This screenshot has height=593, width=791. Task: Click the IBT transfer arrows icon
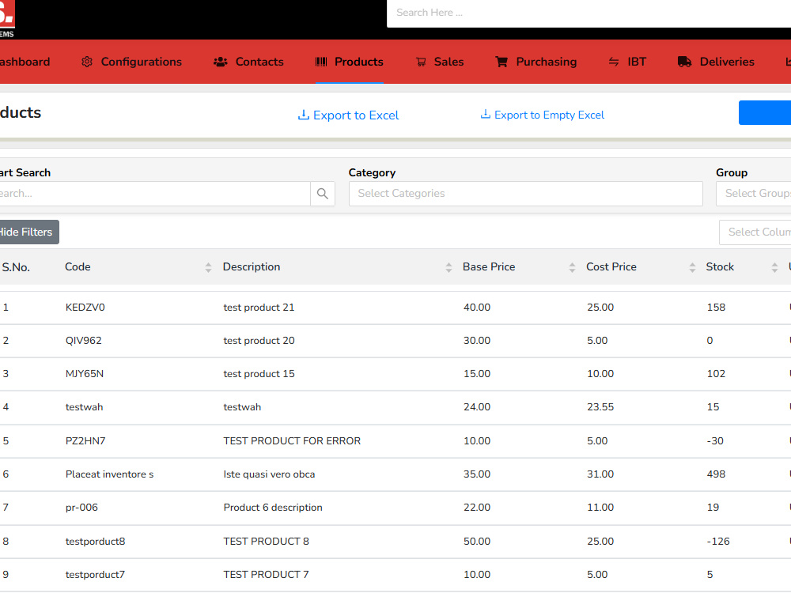point(614,62)
